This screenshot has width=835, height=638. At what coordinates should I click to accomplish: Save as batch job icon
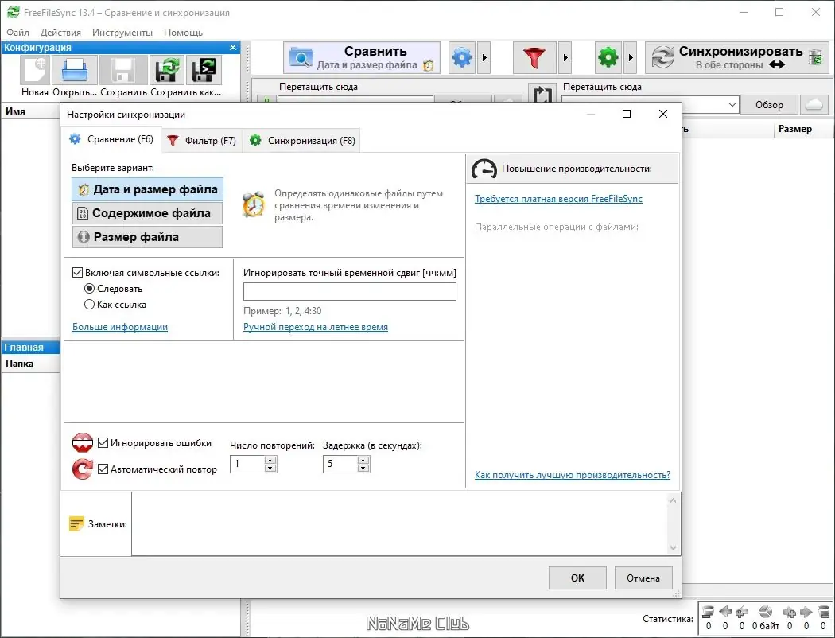click(204, 70)
